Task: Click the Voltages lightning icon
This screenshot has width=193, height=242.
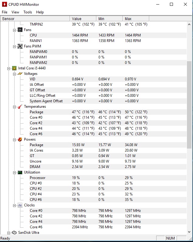Action: (x=20, y=74)
